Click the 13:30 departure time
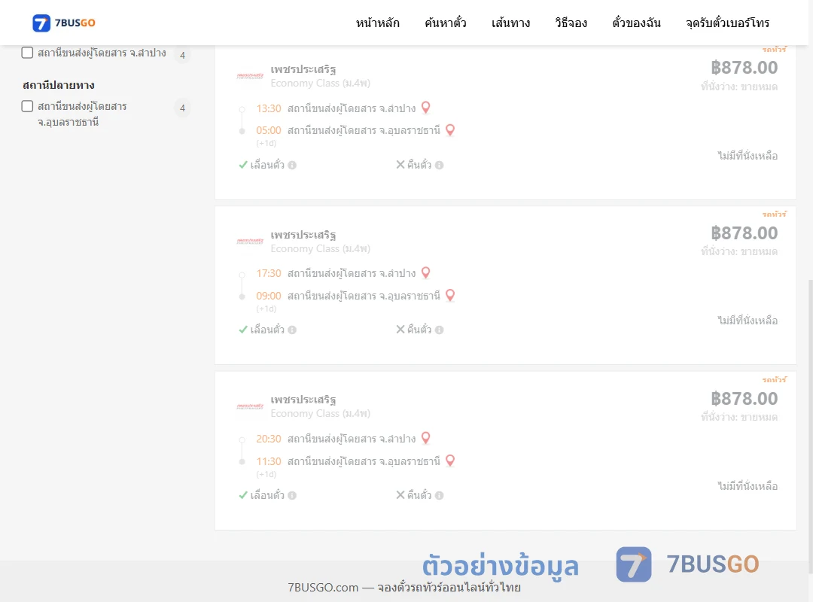The width and height of the screenshot is (813, 602). tap(269, 108)
